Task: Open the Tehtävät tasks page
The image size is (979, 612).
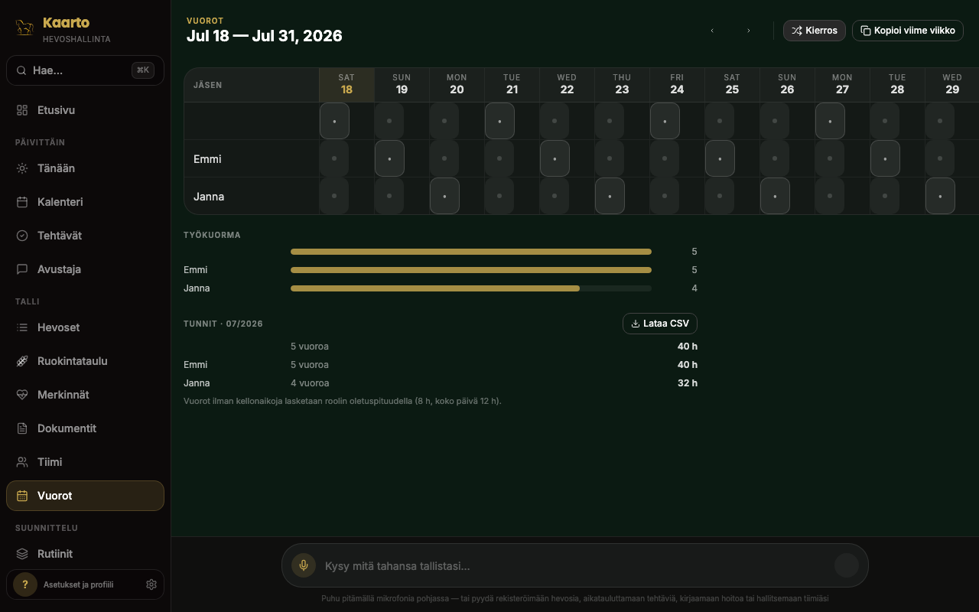Action: (x=85, y=236)
